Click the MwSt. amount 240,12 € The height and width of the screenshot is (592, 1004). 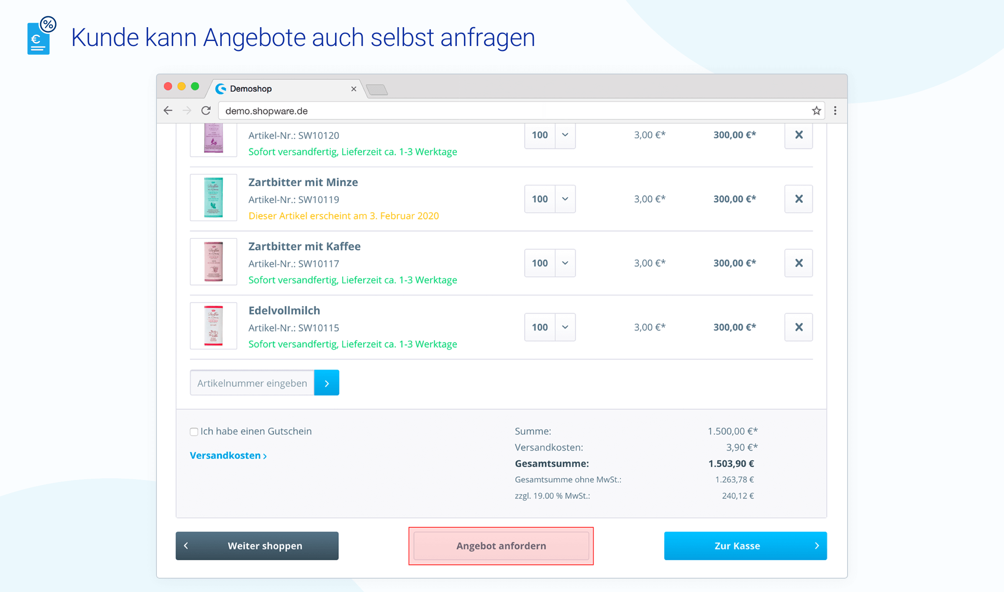click(x=738, y=496)
